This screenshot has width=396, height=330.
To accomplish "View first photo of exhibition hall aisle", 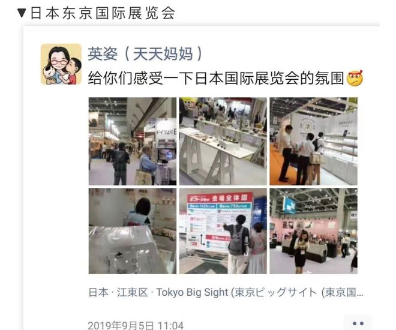I will [133, 142].
